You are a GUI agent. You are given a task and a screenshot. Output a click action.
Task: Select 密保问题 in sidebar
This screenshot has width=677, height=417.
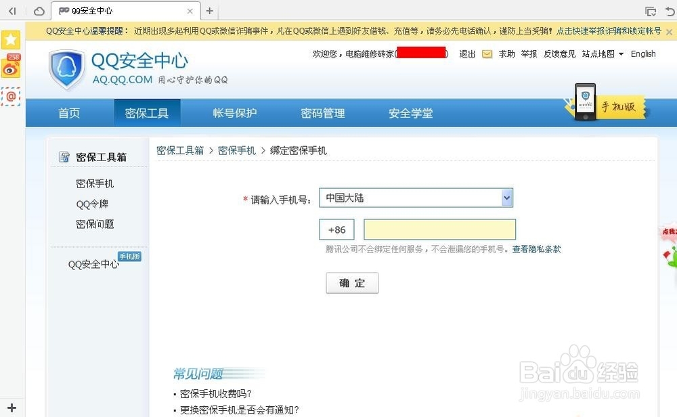(95, 224)
